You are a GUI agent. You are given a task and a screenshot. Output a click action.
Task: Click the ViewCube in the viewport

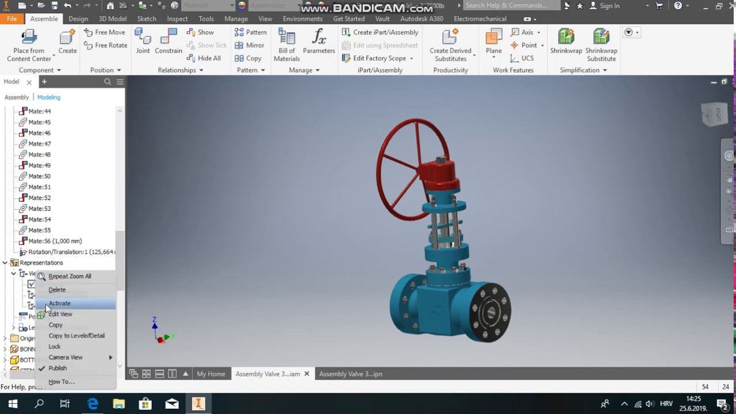pos(715,114)
